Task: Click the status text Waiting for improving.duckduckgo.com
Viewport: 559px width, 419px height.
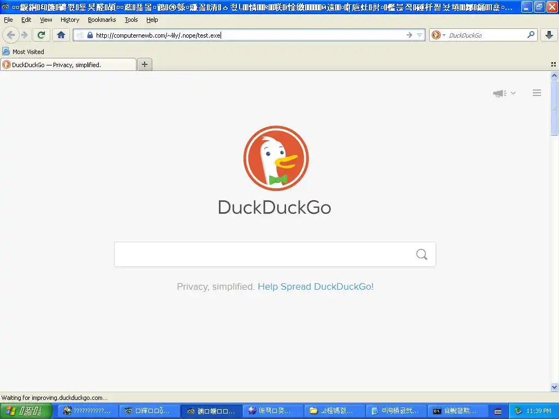Action: point(54,398)
